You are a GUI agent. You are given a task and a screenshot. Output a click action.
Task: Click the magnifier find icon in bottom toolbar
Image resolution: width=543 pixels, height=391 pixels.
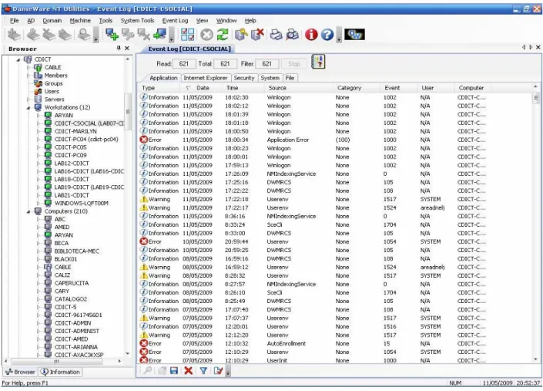148,370
